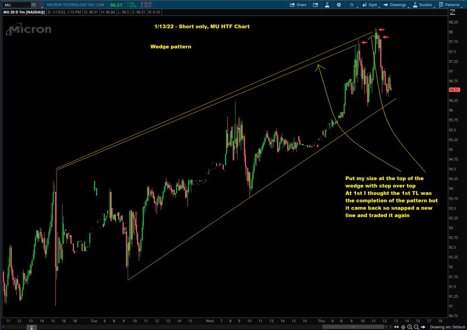The image size is (467, 330).
Task: Click the Tue label on time axis
Action: [93, 321]
